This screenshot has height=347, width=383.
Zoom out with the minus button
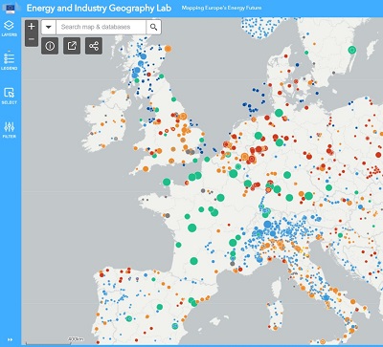32,39
